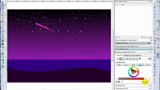This screenshot has width=160, height=90.
Task: Select the CMYK color mode button
Action: [x=133, y=65]
